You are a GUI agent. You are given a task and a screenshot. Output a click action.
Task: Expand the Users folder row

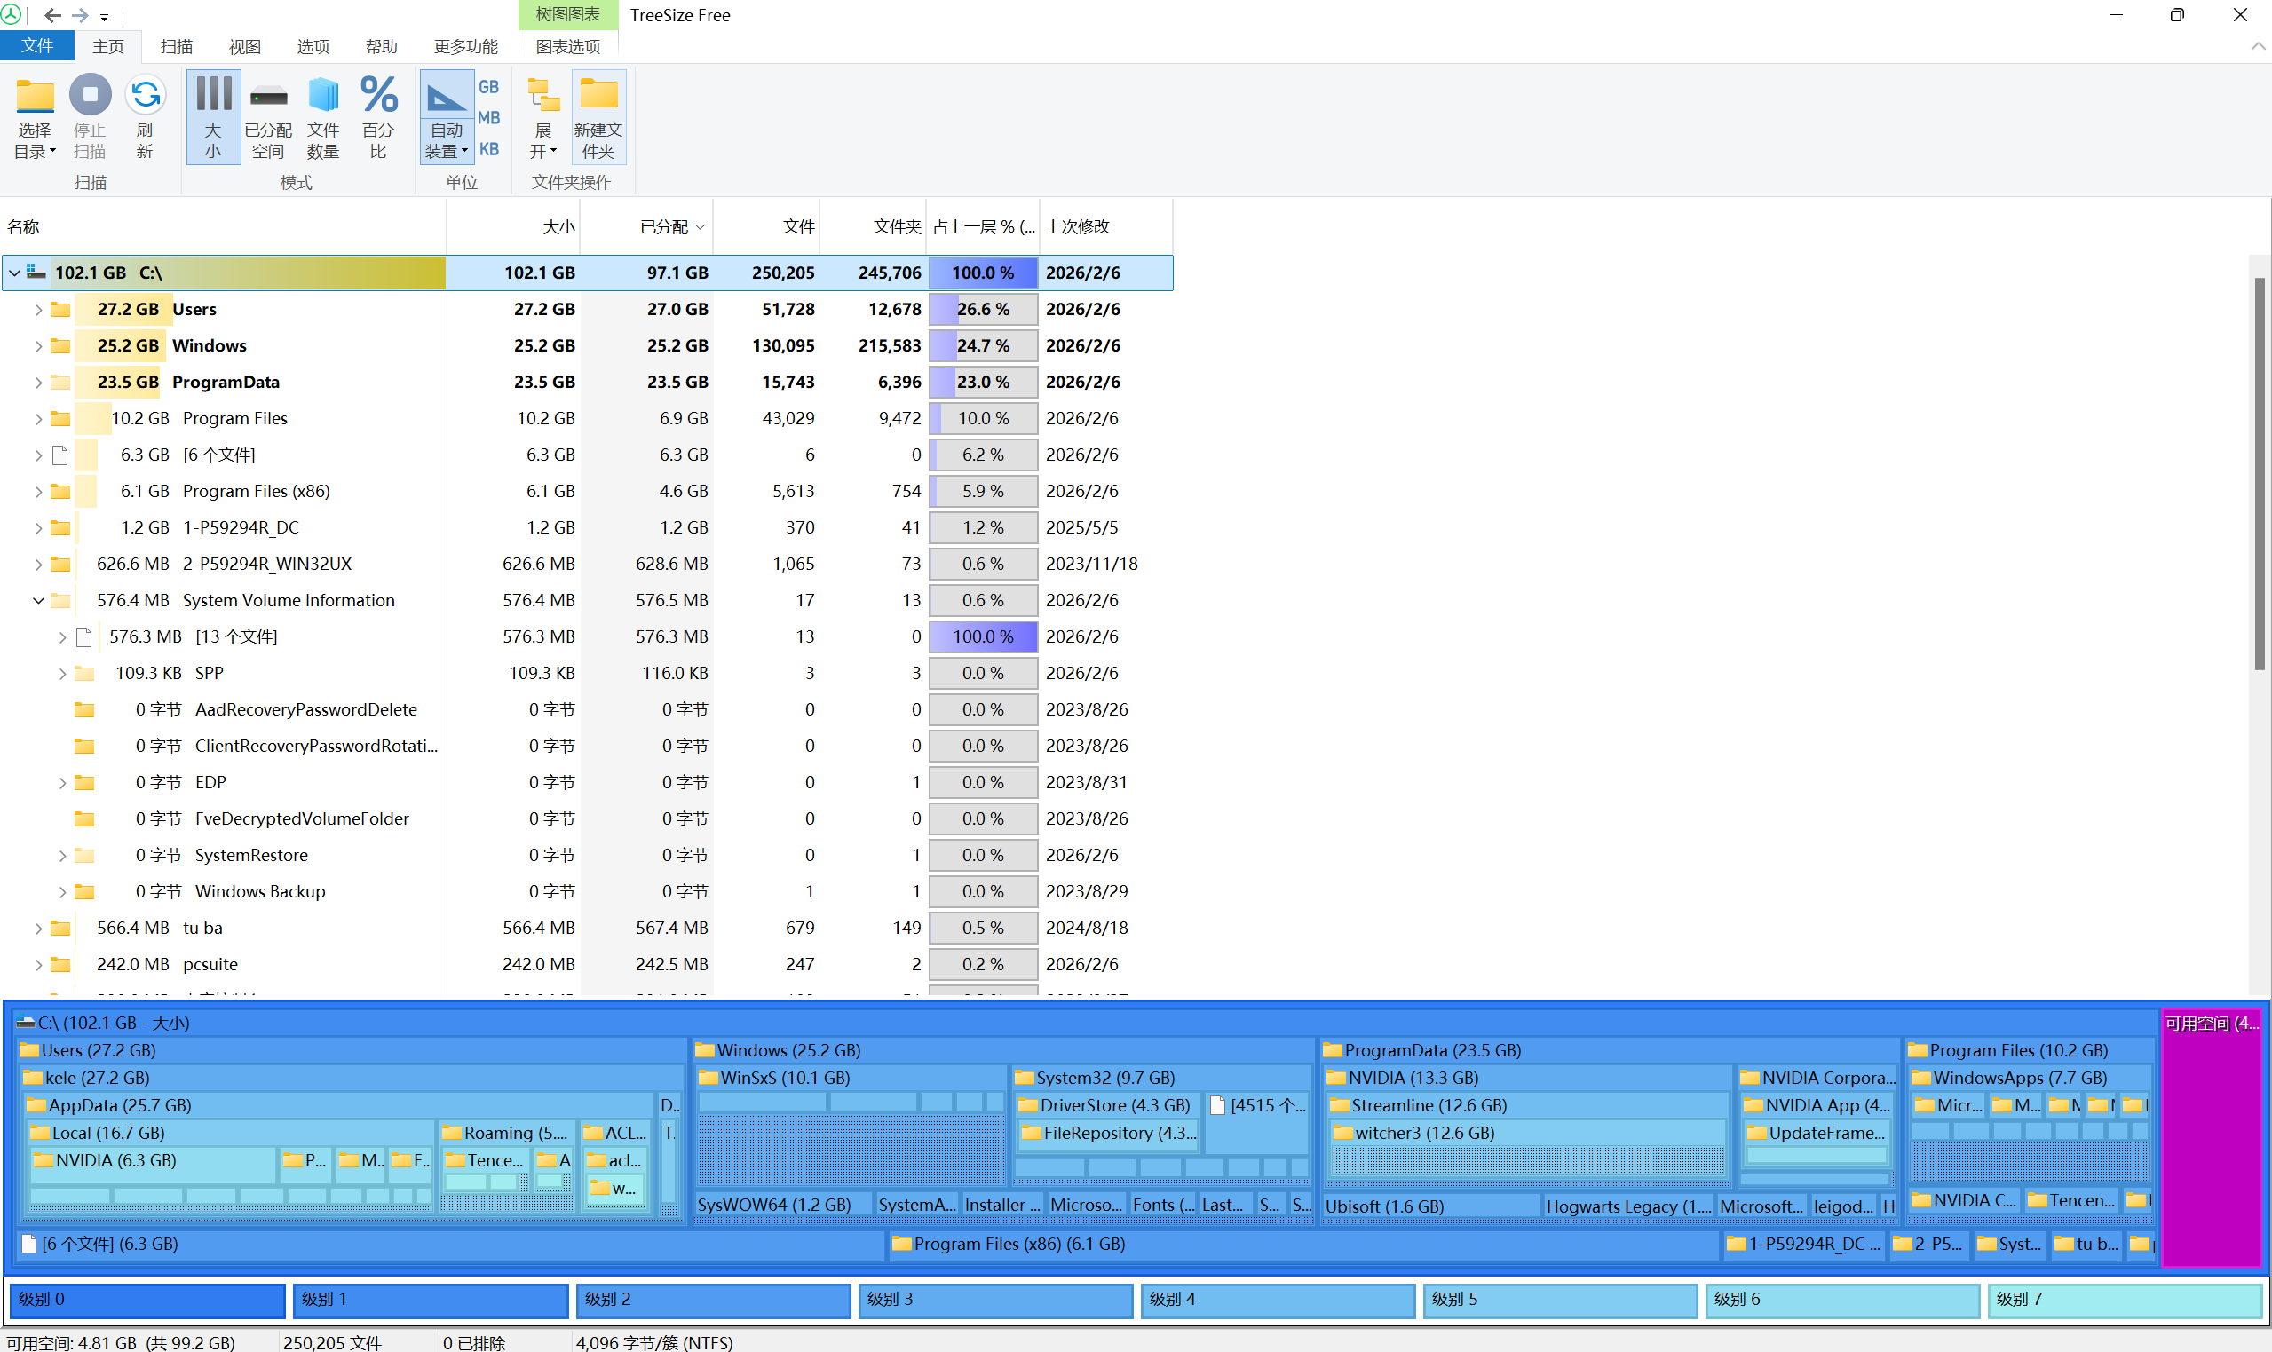38,310
